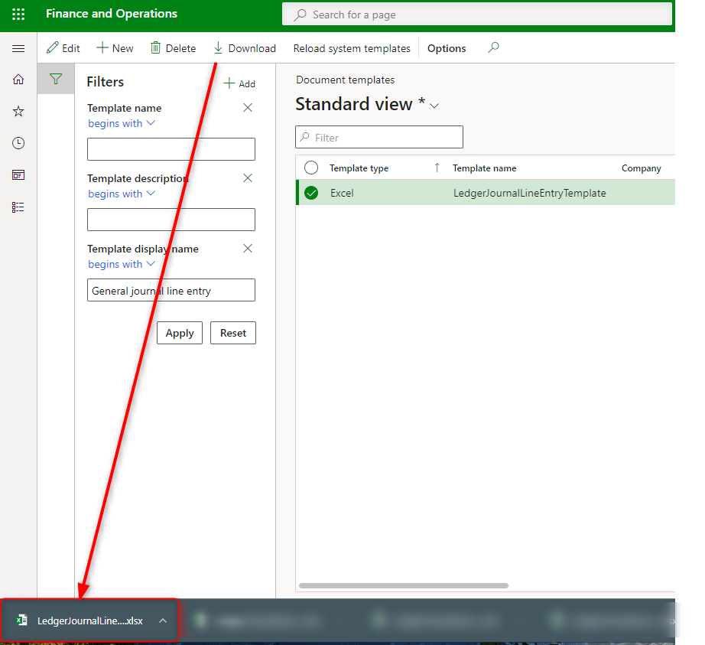Open the Options tab in action bar

pyautogui.click(x=447, y=48)
